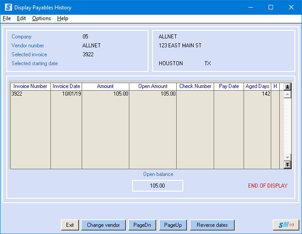Open the File menu
This screenshot has width=302, height=234.
pos(7,18)
